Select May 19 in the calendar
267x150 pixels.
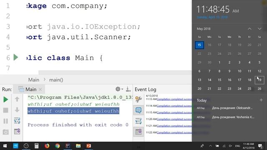pos(259,80)
